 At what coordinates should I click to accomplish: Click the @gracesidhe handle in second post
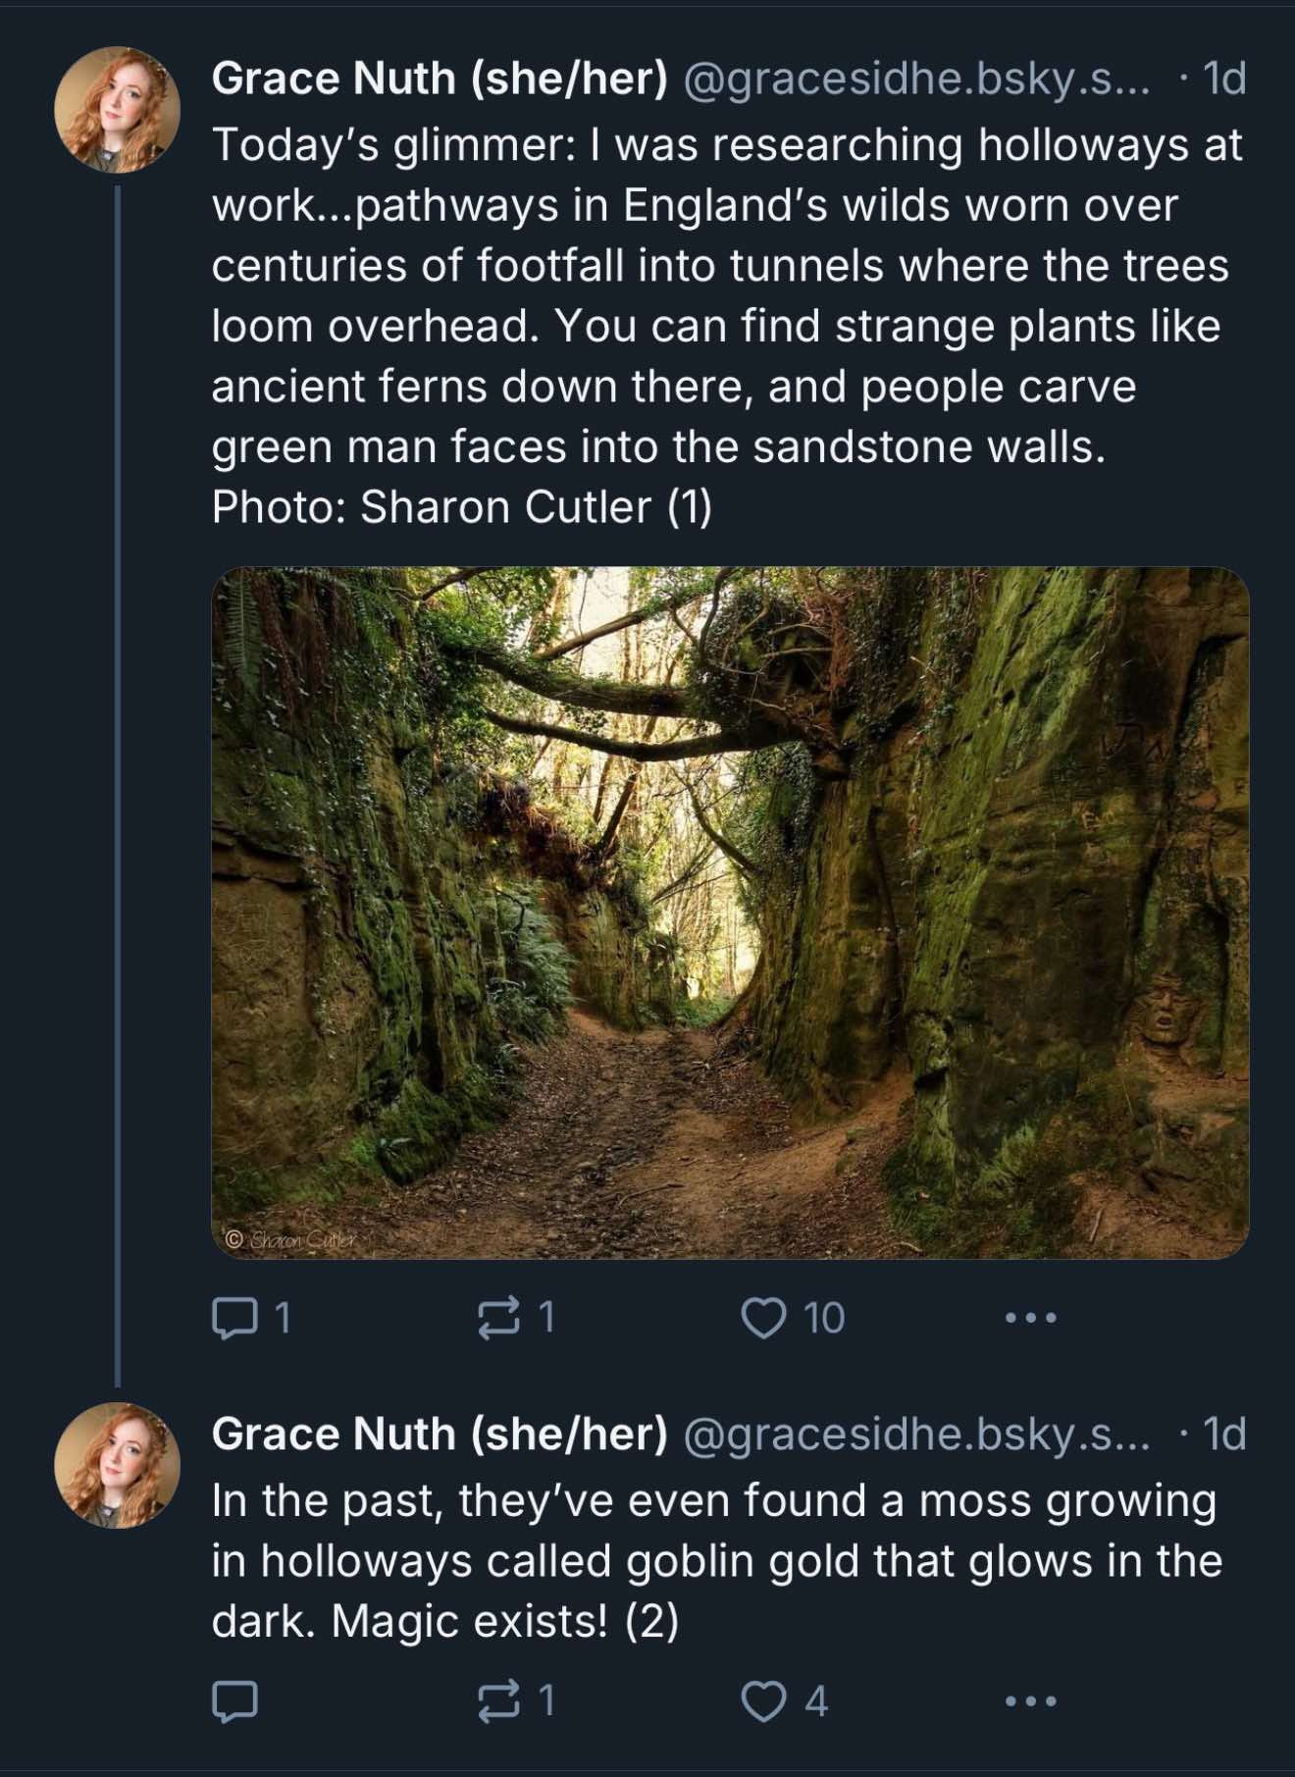pos(912,1435)
